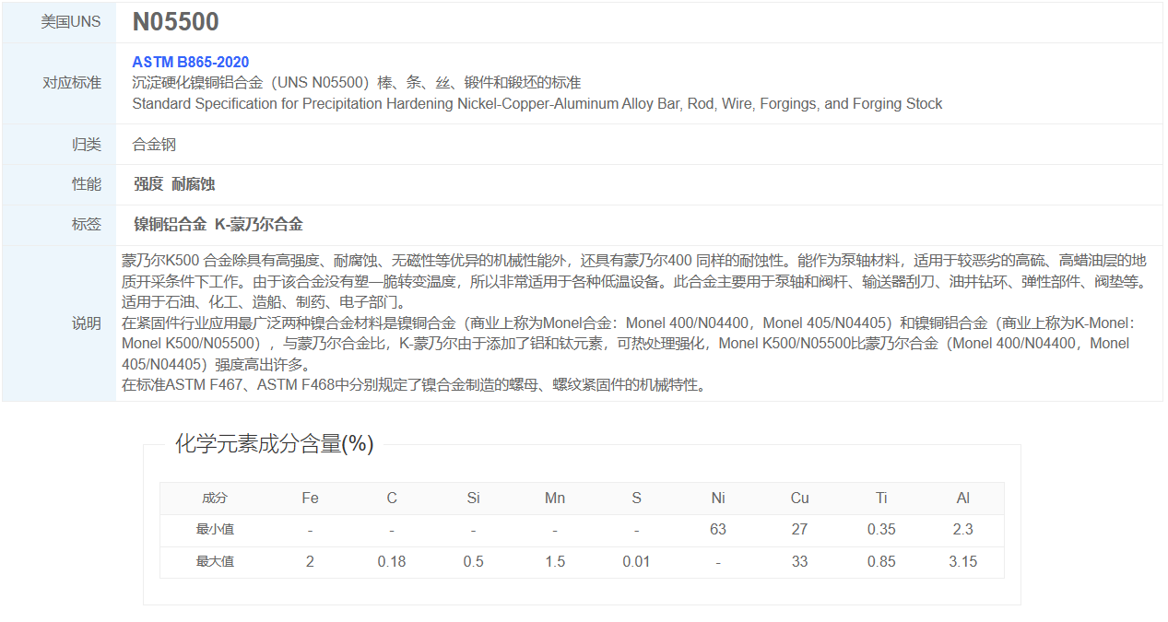
Task: Open the K-蒙乃尔合金 tag
Action: pyautogui.click(x=258, y=225)
